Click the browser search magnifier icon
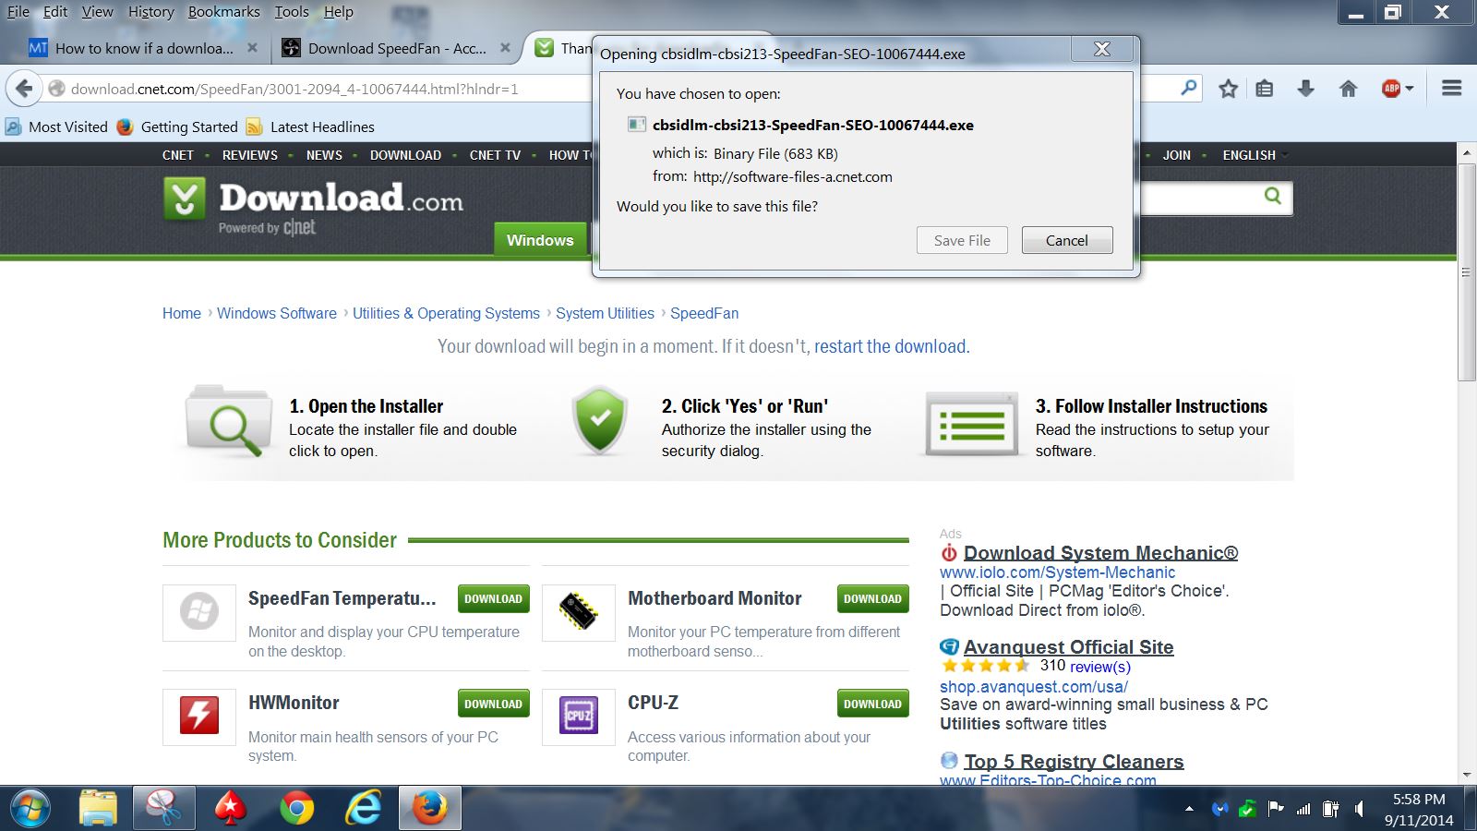 coord(1189,89)
